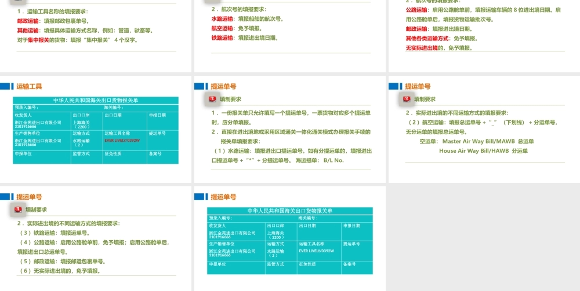580x291 pixels.
Task: Open the 提运单号 slide containing the customs form table
Action: [x=290, y=238]
